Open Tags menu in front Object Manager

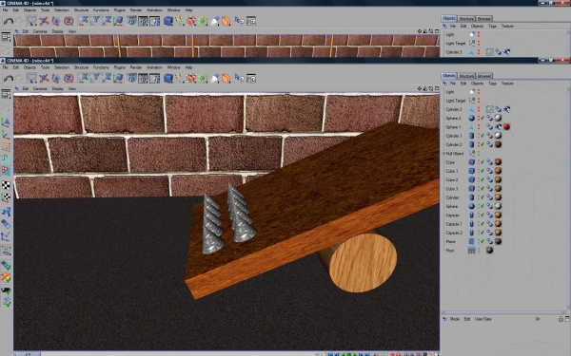tap(492, 84)
